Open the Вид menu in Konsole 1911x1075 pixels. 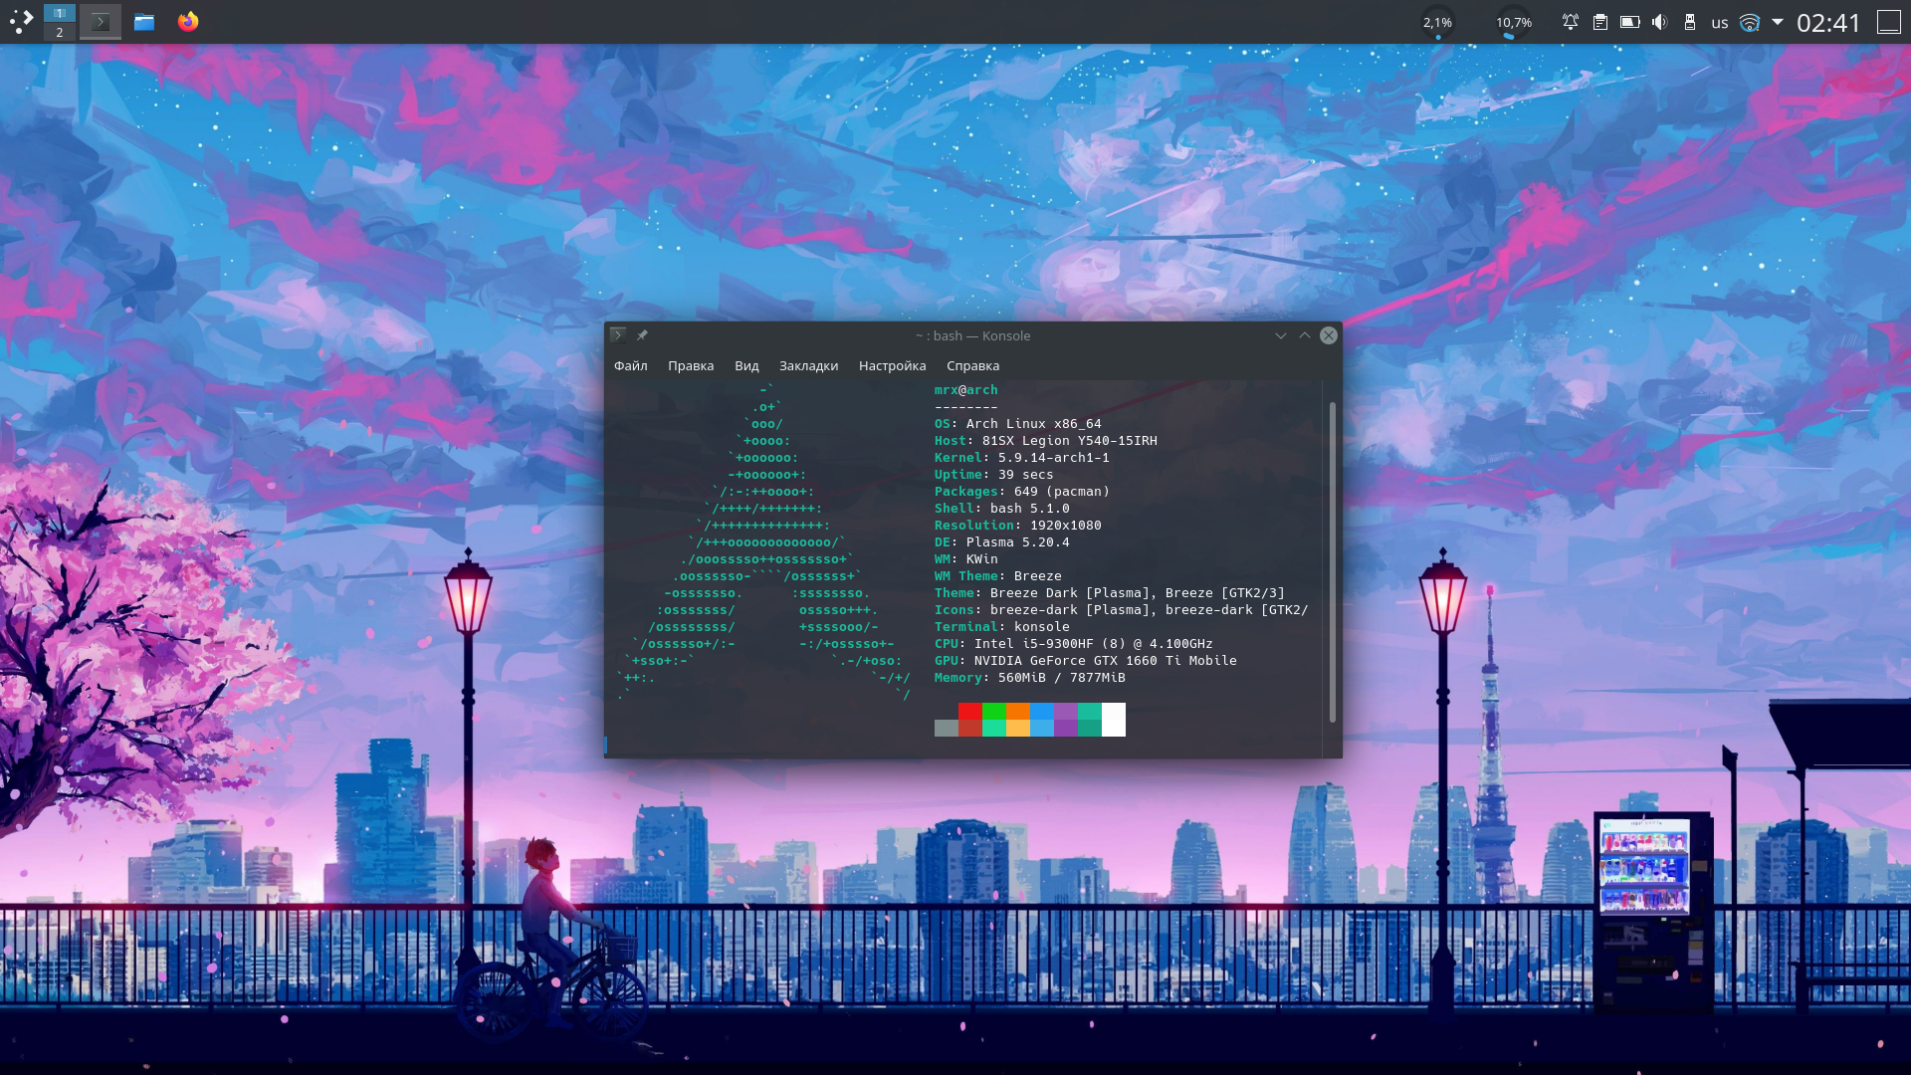click(746, 365)
